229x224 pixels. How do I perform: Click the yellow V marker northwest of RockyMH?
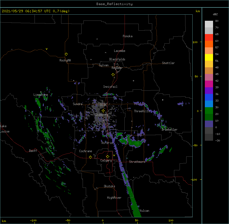pos(46,49)
